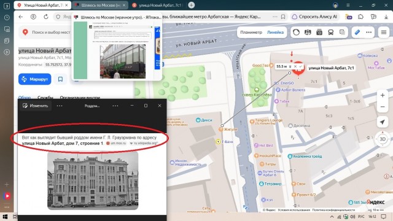Open more map tools three-dots
Image resolution: width=393 pixels, height=221 pixels.
tap(368, 33)
